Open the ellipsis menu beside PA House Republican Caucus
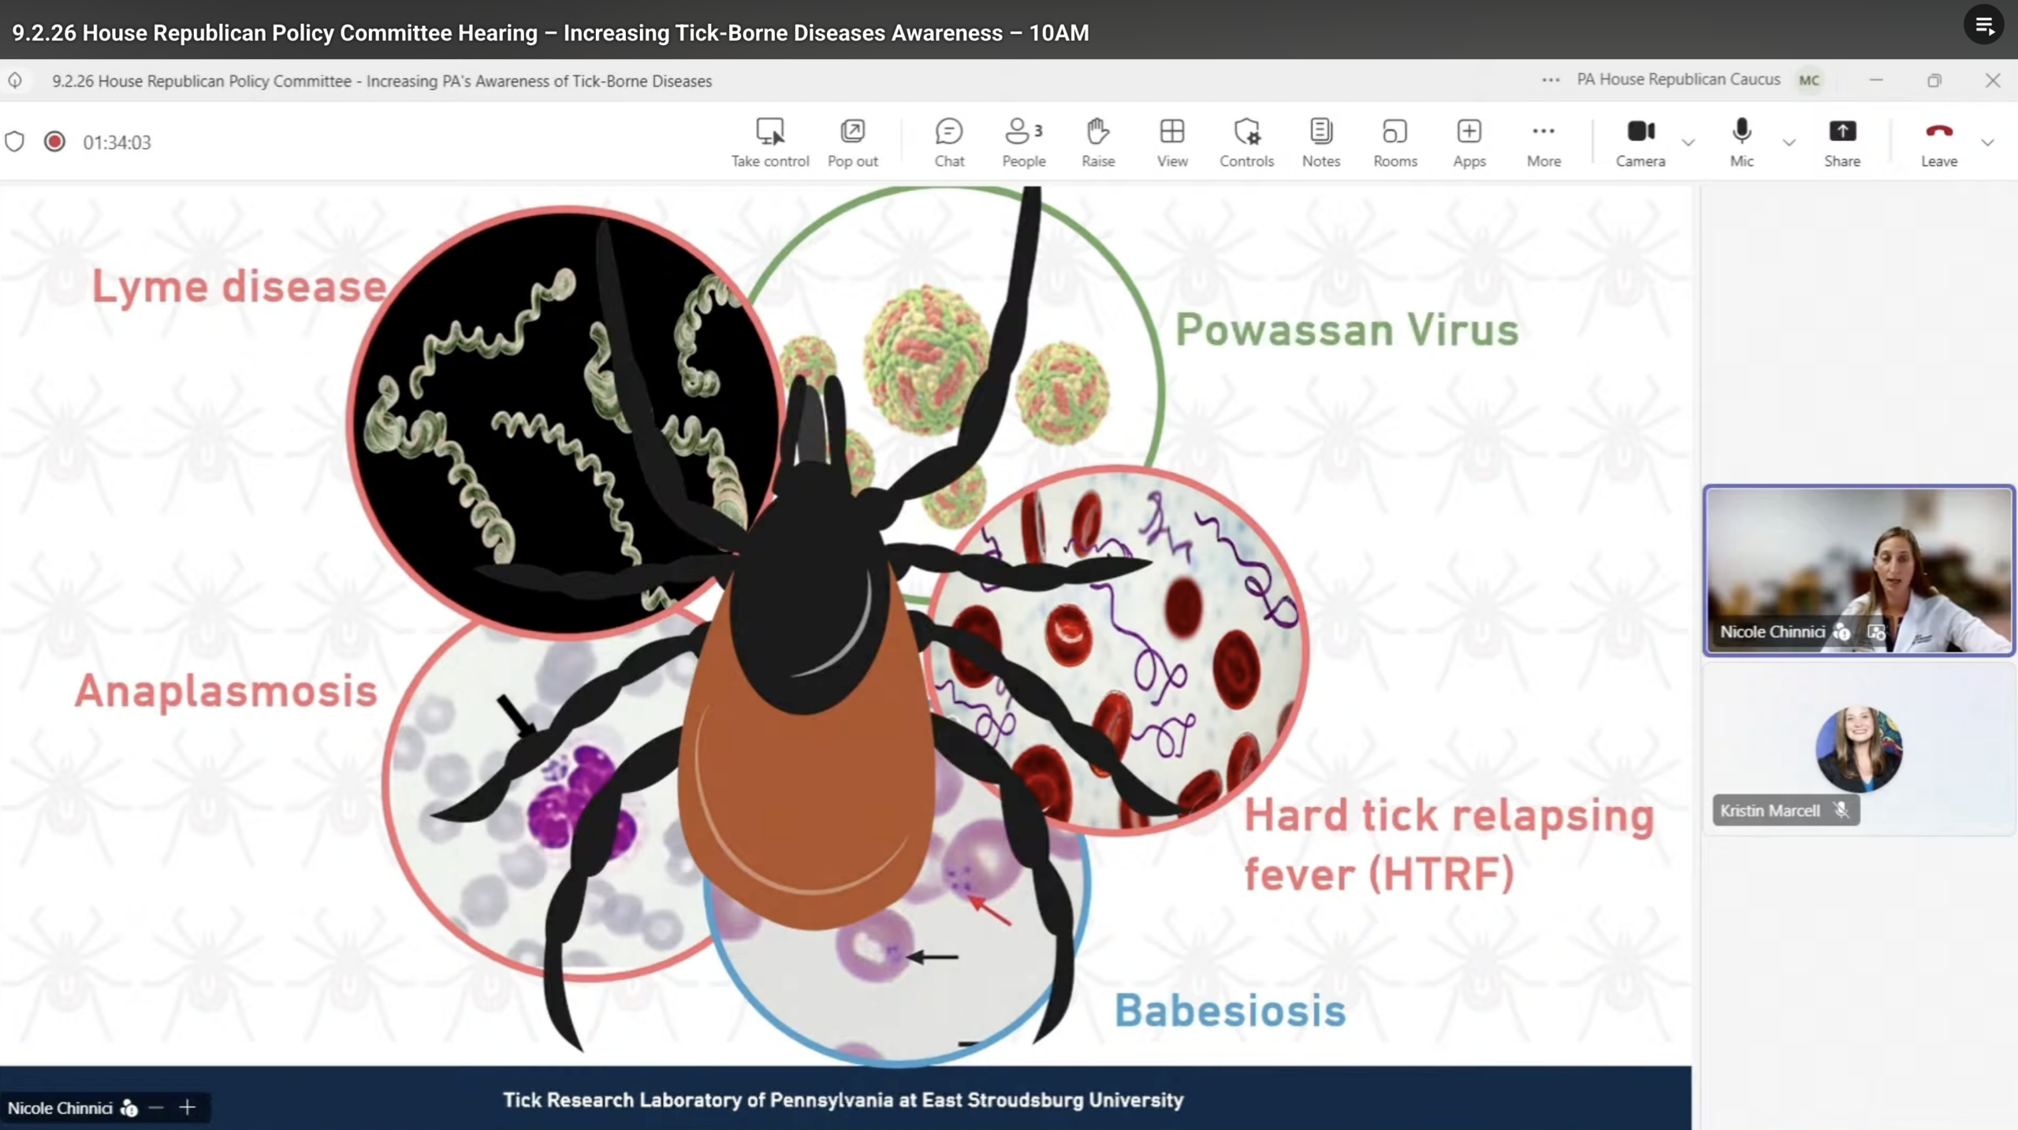This screenshot has height=1130, width=2018. click(1551, 80)
